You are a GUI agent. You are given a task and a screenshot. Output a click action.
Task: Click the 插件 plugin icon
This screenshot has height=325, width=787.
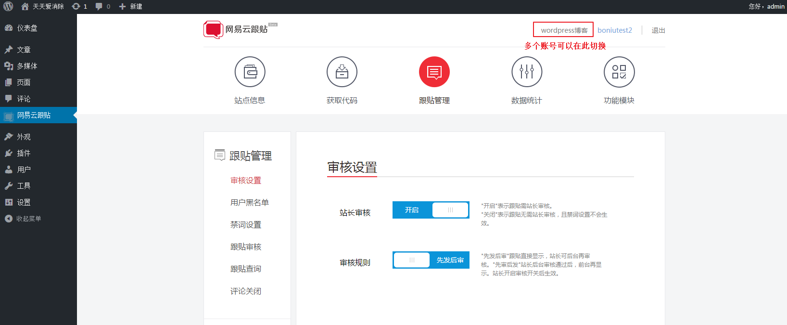tap(9, 153)
